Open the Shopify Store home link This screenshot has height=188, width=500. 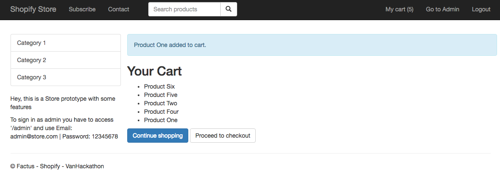point(33,9)
